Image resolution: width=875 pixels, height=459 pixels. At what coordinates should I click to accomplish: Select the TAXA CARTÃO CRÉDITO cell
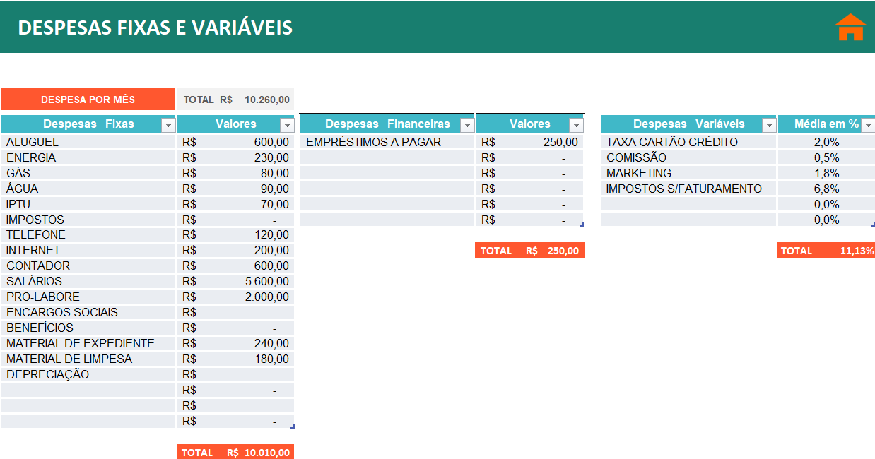(688, 142)
